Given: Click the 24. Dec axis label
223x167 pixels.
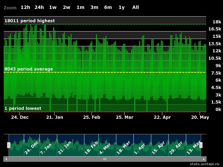Looking at the screenshot, I should click(x=20, y=117).
